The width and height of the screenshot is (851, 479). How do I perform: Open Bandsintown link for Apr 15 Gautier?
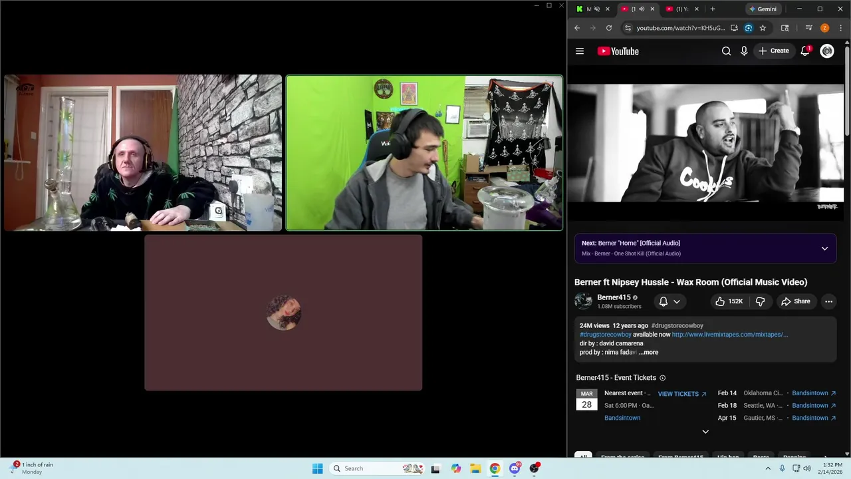(x=814, y=418)
